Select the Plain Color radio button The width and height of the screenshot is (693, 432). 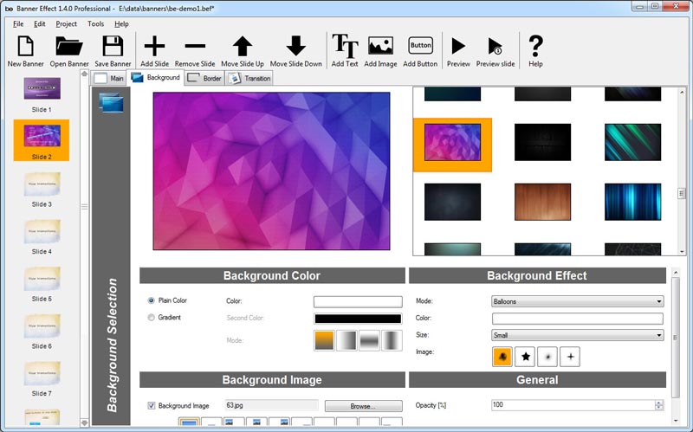152,300
